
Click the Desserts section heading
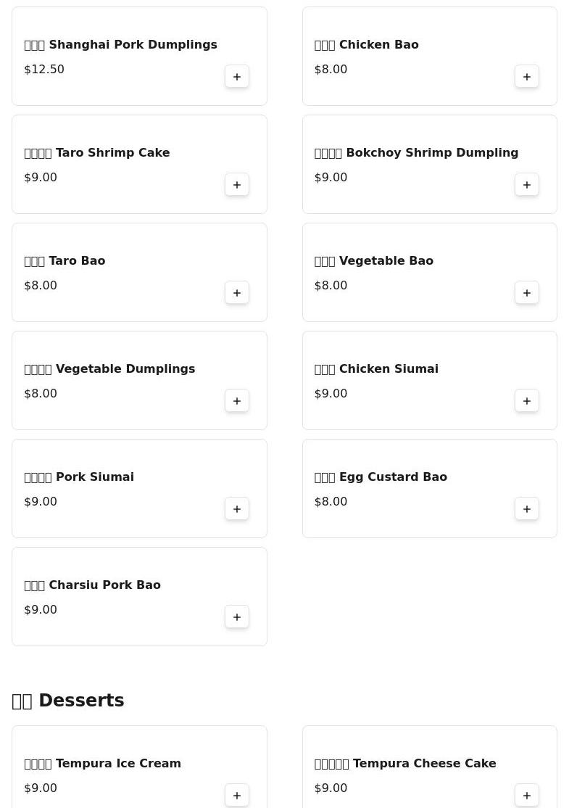point(68,701)
